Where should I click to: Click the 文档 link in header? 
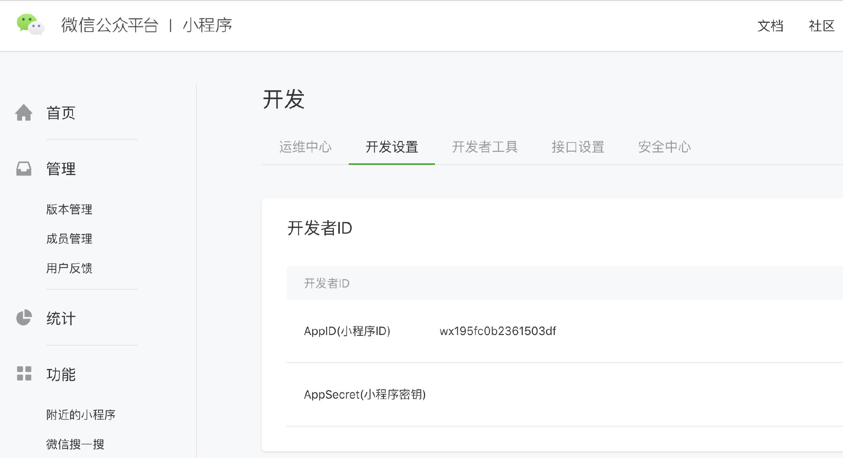coord(770,26)
